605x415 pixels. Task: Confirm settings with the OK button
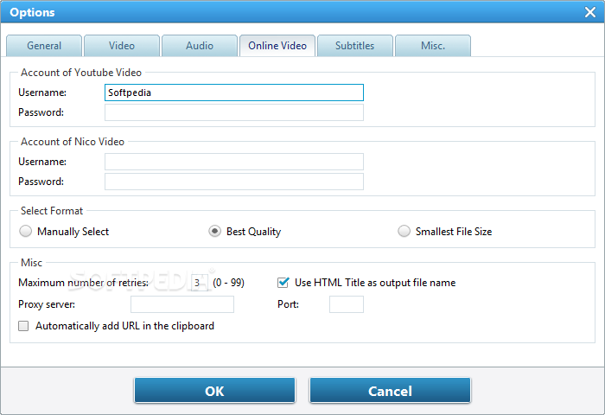click(x=214, y=391)
